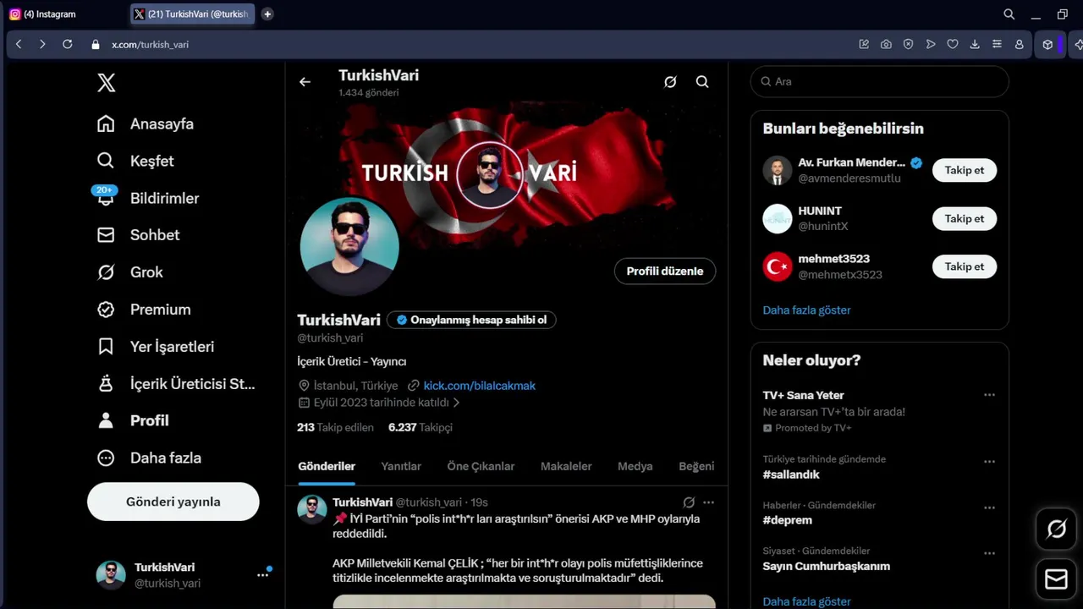Switch to the Makaleler tab

pyautogui.click(x=566, y=466)
